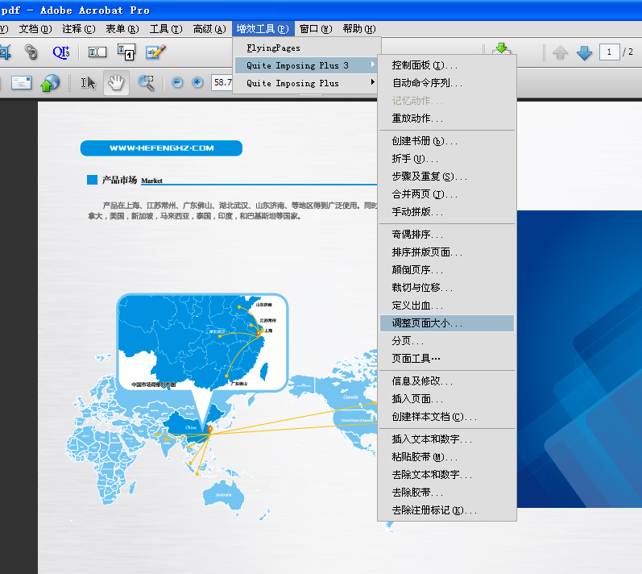
Task: Click the blue QI plugin icon
Action: tap(61, 52)
